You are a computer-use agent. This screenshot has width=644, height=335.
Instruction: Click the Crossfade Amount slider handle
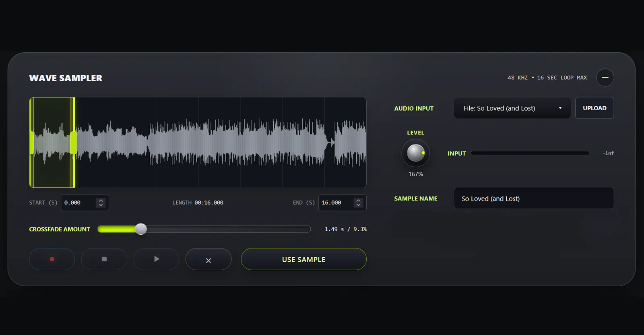pyautogui.click(x=141, y=229)
